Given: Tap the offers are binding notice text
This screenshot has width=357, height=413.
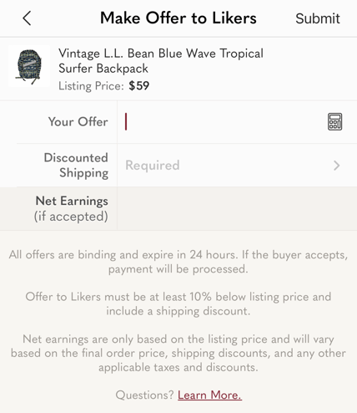Looking at the screenshot, I should click(x=178, y=262).
